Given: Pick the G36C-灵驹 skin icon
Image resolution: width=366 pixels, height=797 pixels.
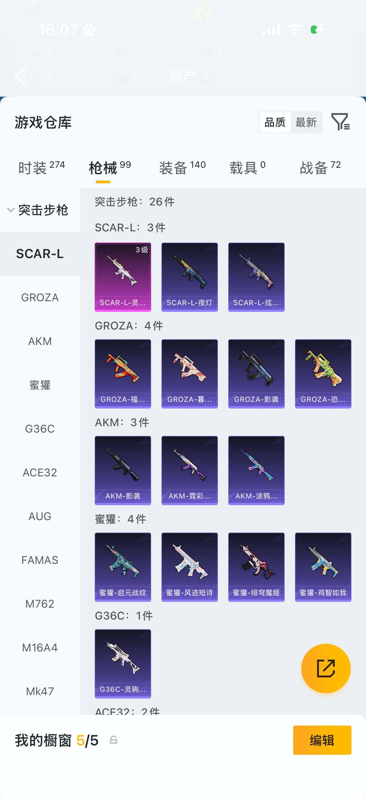Looking at the screenshot, I should 123,664.
